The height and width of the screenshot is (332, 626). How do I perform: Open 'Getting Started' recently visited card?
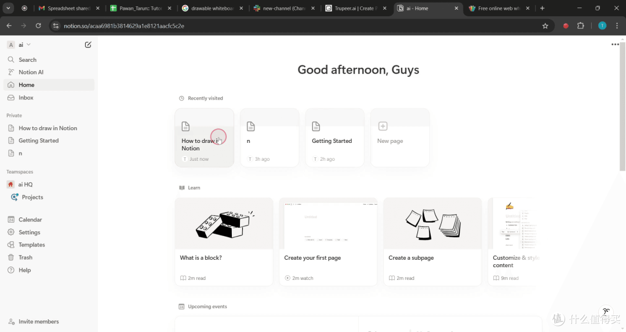[334, 138]
